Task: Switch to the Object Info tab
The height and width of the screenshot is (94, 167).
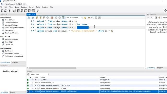Action: [x=4, y=92]
